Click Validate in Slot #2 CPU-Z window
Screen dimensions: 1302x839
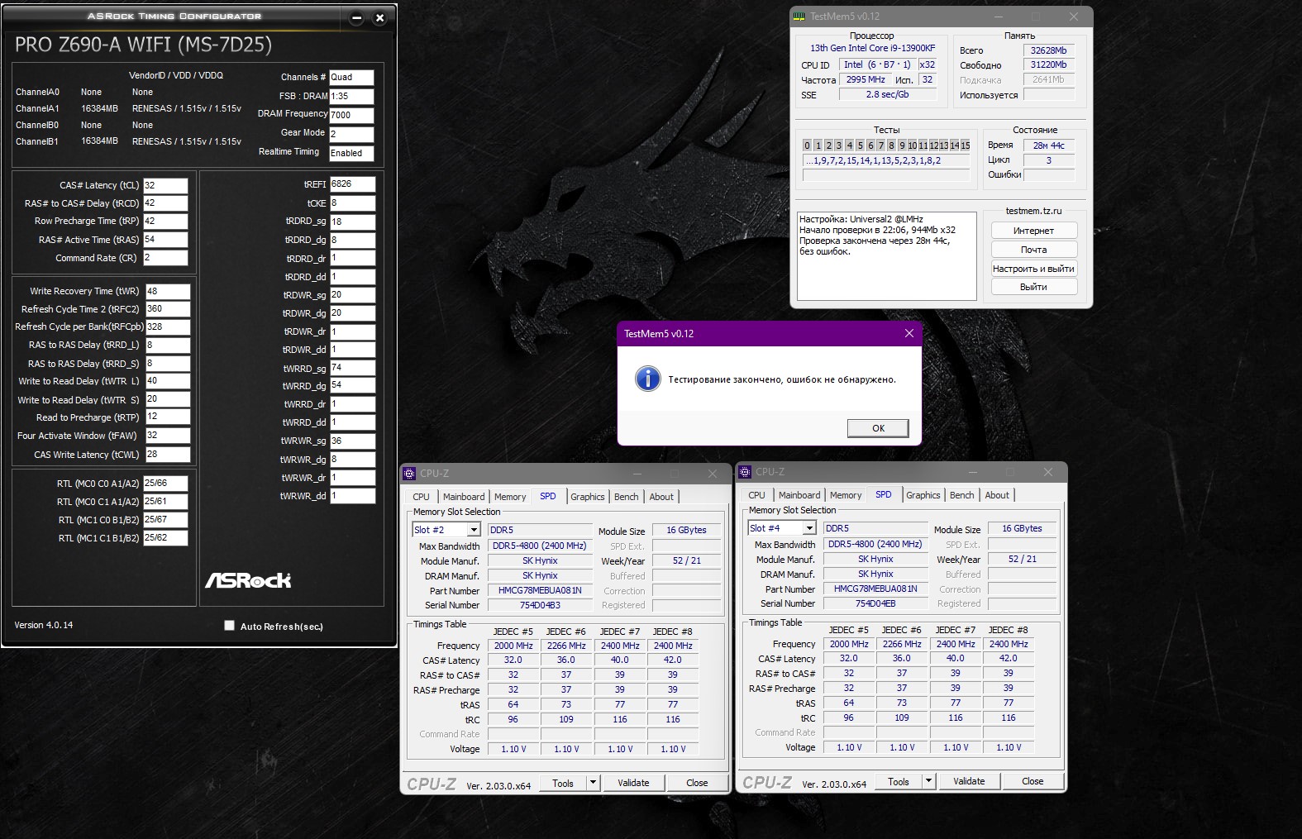(633, 783)
